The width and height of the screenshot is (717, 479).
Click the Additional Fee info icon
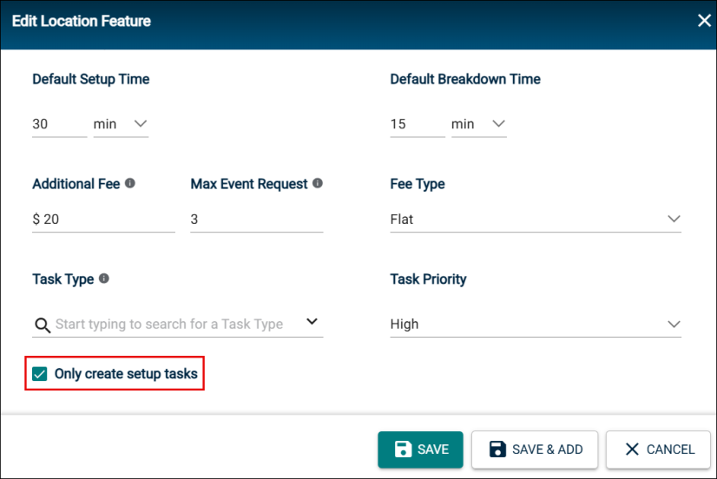(x=130, y=183)
